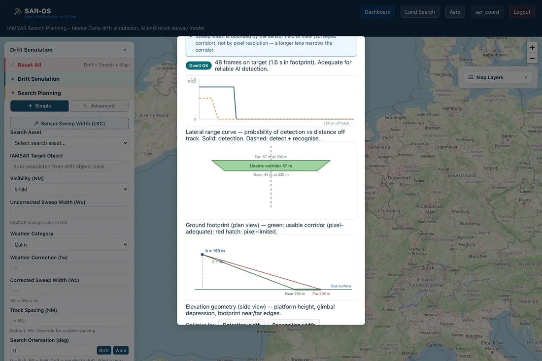Collapse the Drift Simulation panel header chevron
The height and width of the screenshot is (361, 542).
tap(125, 50)
